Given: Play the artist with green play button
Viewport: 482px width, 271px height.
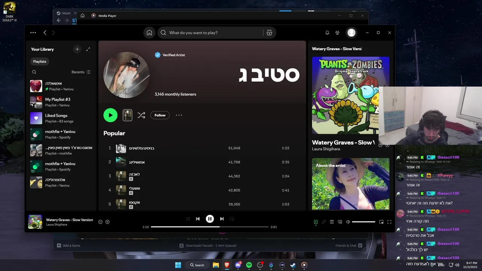Looking at the screenshot, I should pyautogui.click(x=110, y=115).
